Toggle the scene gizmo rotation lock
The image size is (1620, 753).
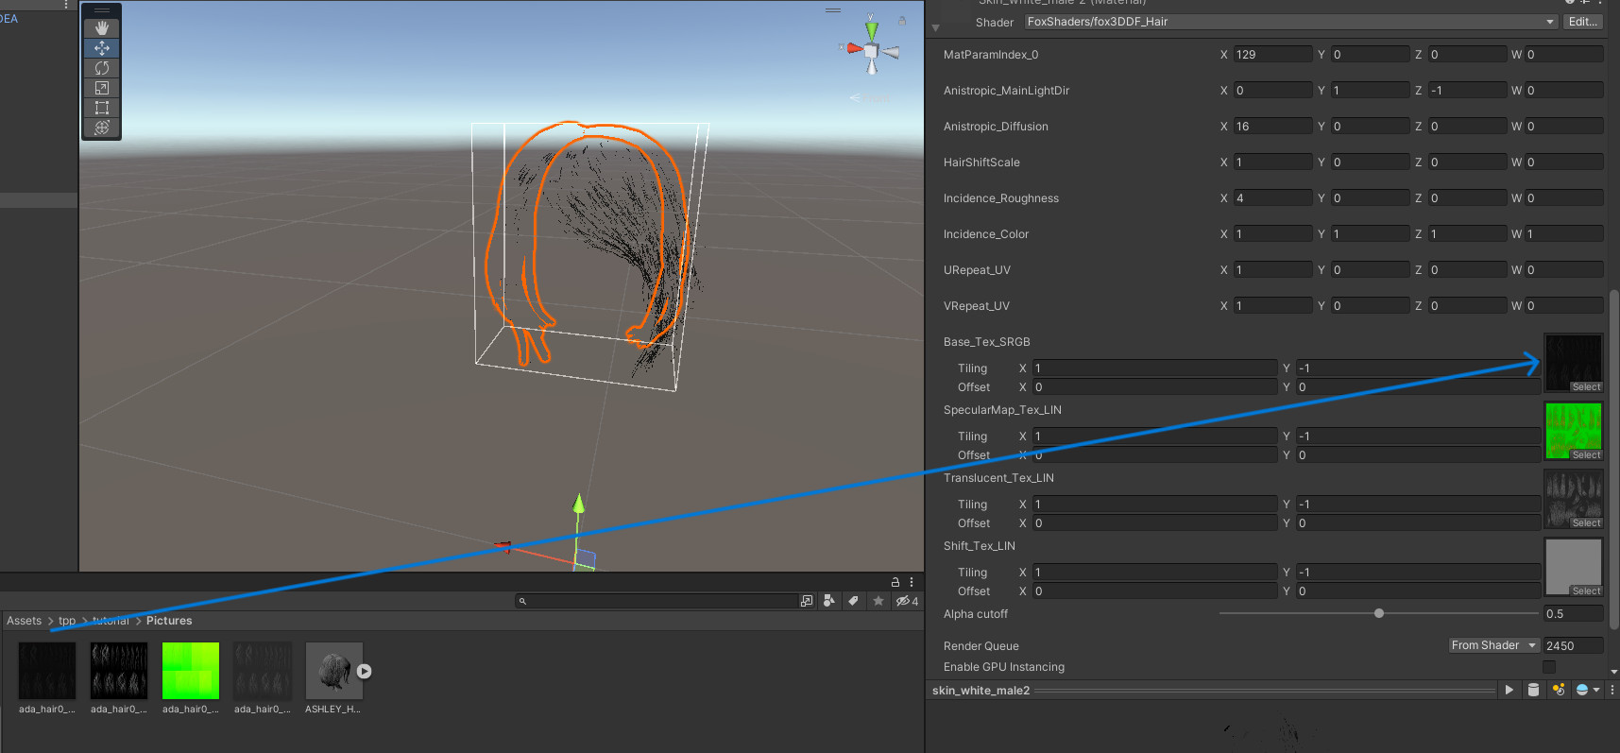click(902, 21)
